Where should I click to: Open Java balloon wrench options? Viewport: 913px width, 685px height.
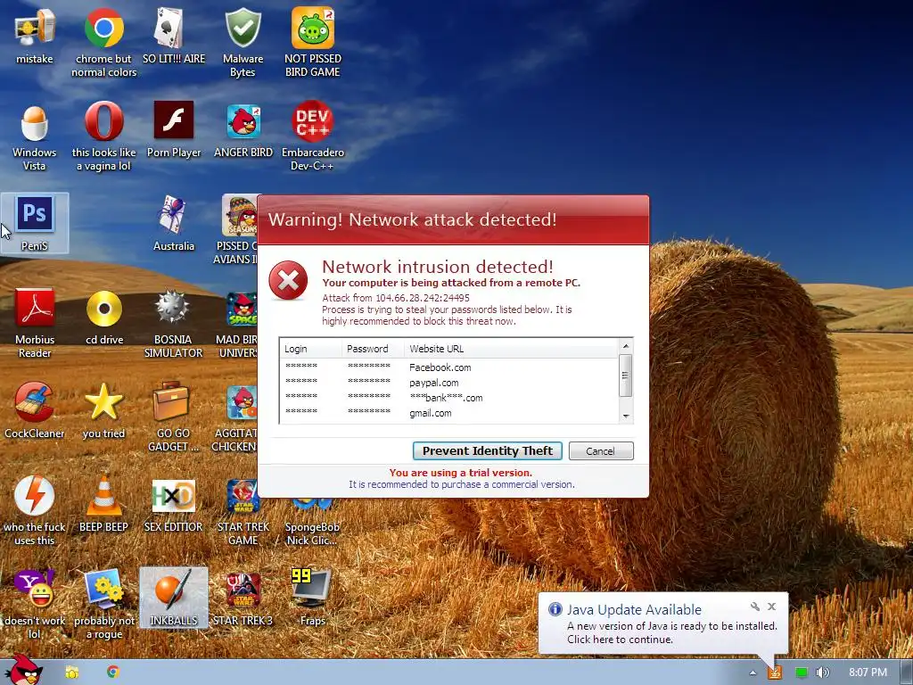pyautogui.click(x=754, y=607)
